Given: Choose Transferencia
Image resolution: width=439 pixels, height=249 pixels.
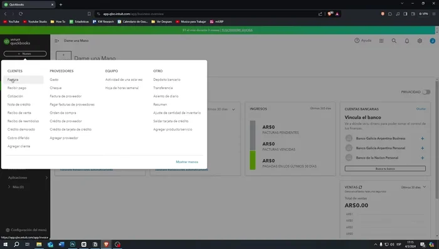Looking at the screenshot, I should coord(162,88).
